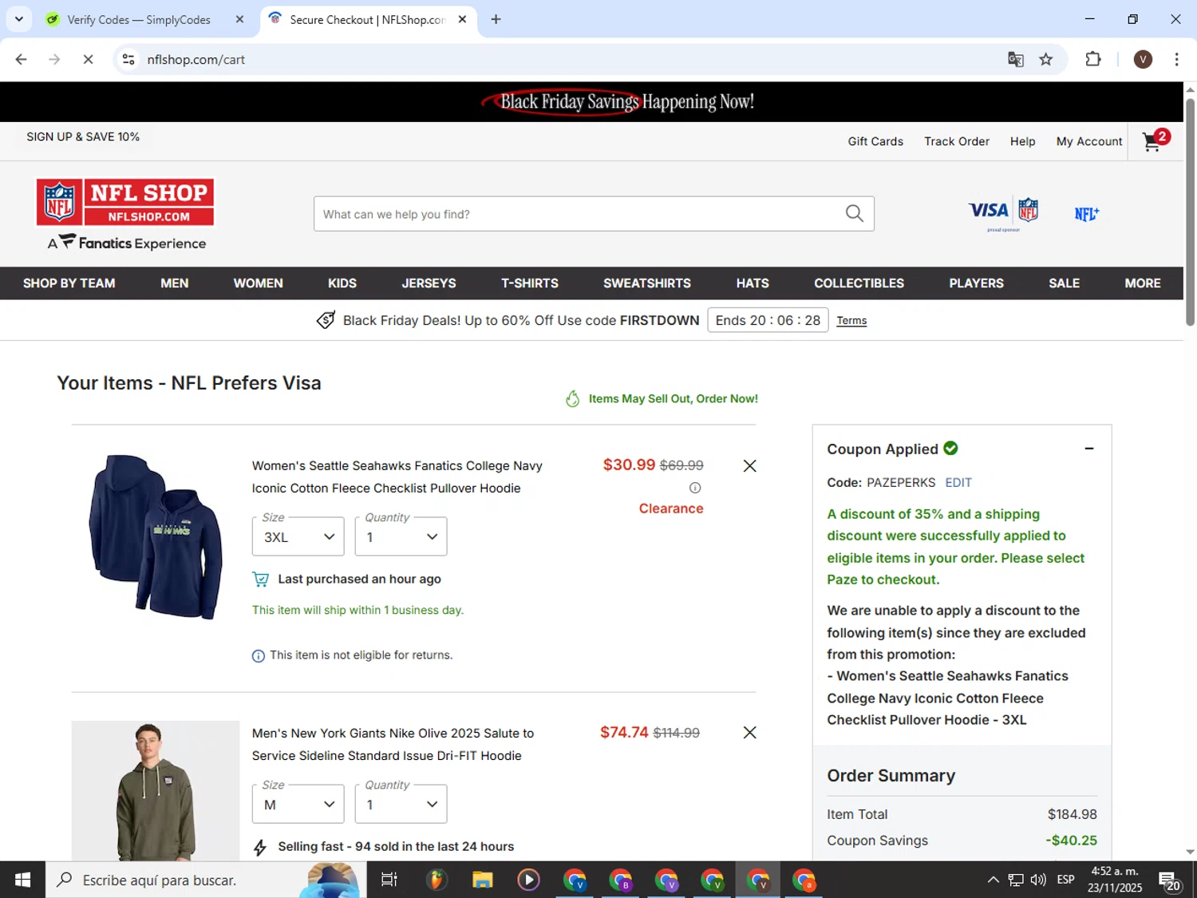Click the volume icon in the tray
Screen dimensions: 1197x898
pyautogui.click(x=1037, y=880)
